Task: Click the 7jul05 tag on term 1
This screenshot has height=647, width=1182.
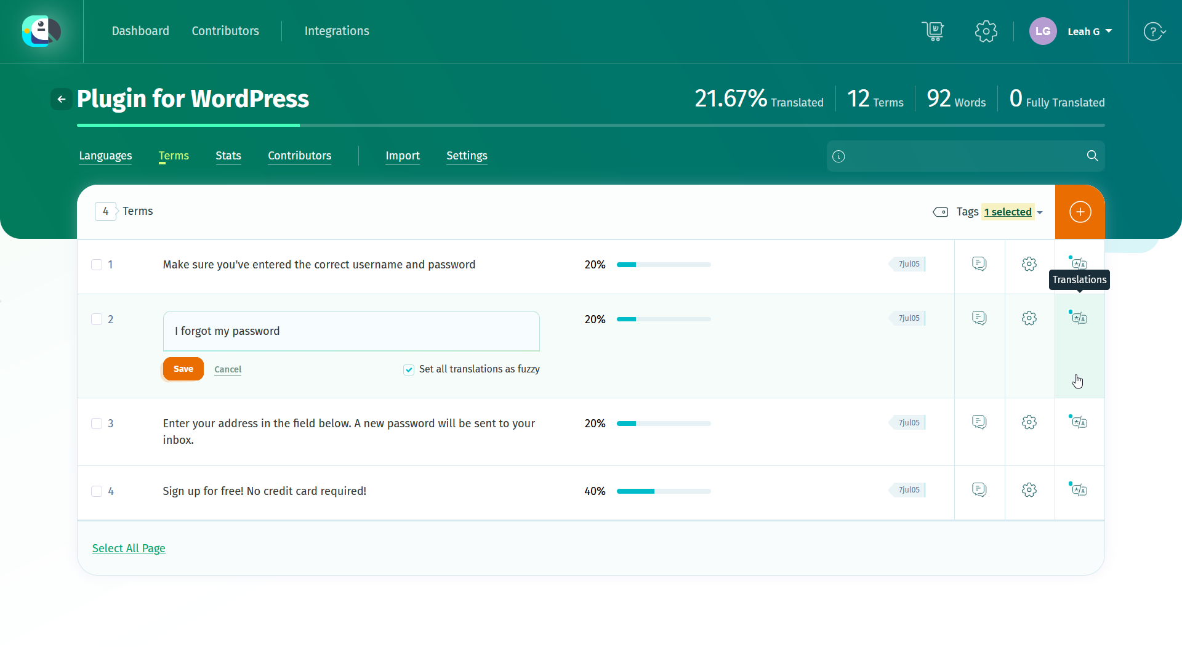Action: pyautogui.click(x=907, y=264)
